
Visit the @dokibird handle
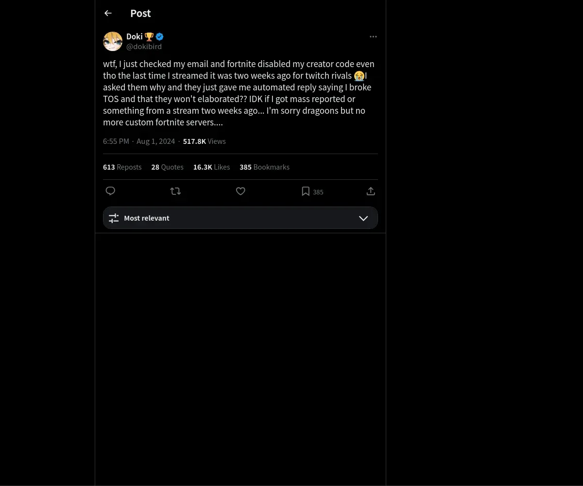tap(144, 47)
